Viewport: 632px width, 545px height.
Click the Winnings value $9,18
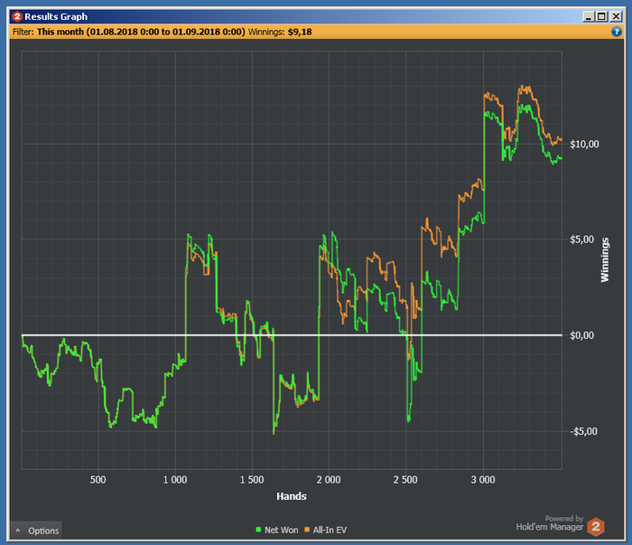(x=300, y=32)
